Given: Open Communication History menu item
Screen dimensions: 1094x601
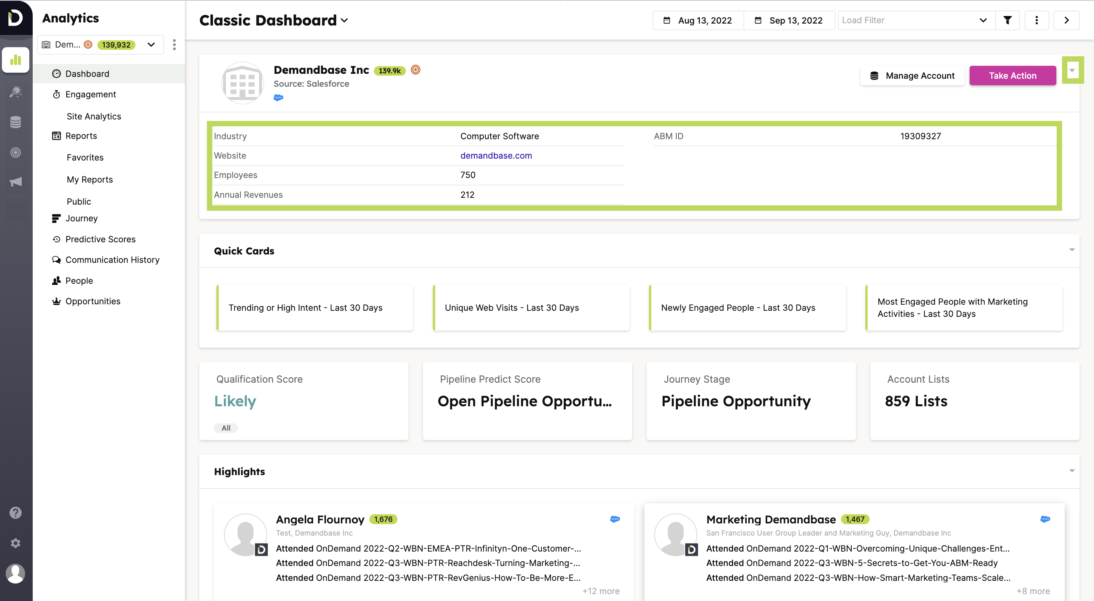Looking at the screenshot, I should pyautogui.click(x=112, y=259).
